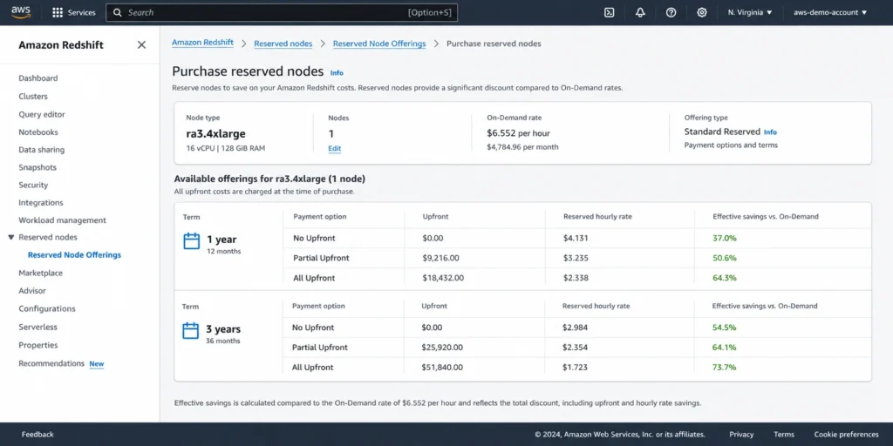The width and height of the screenshot is (893, 446).
Task: Open Properties in the sidebar
Action: tap(38, 345)
